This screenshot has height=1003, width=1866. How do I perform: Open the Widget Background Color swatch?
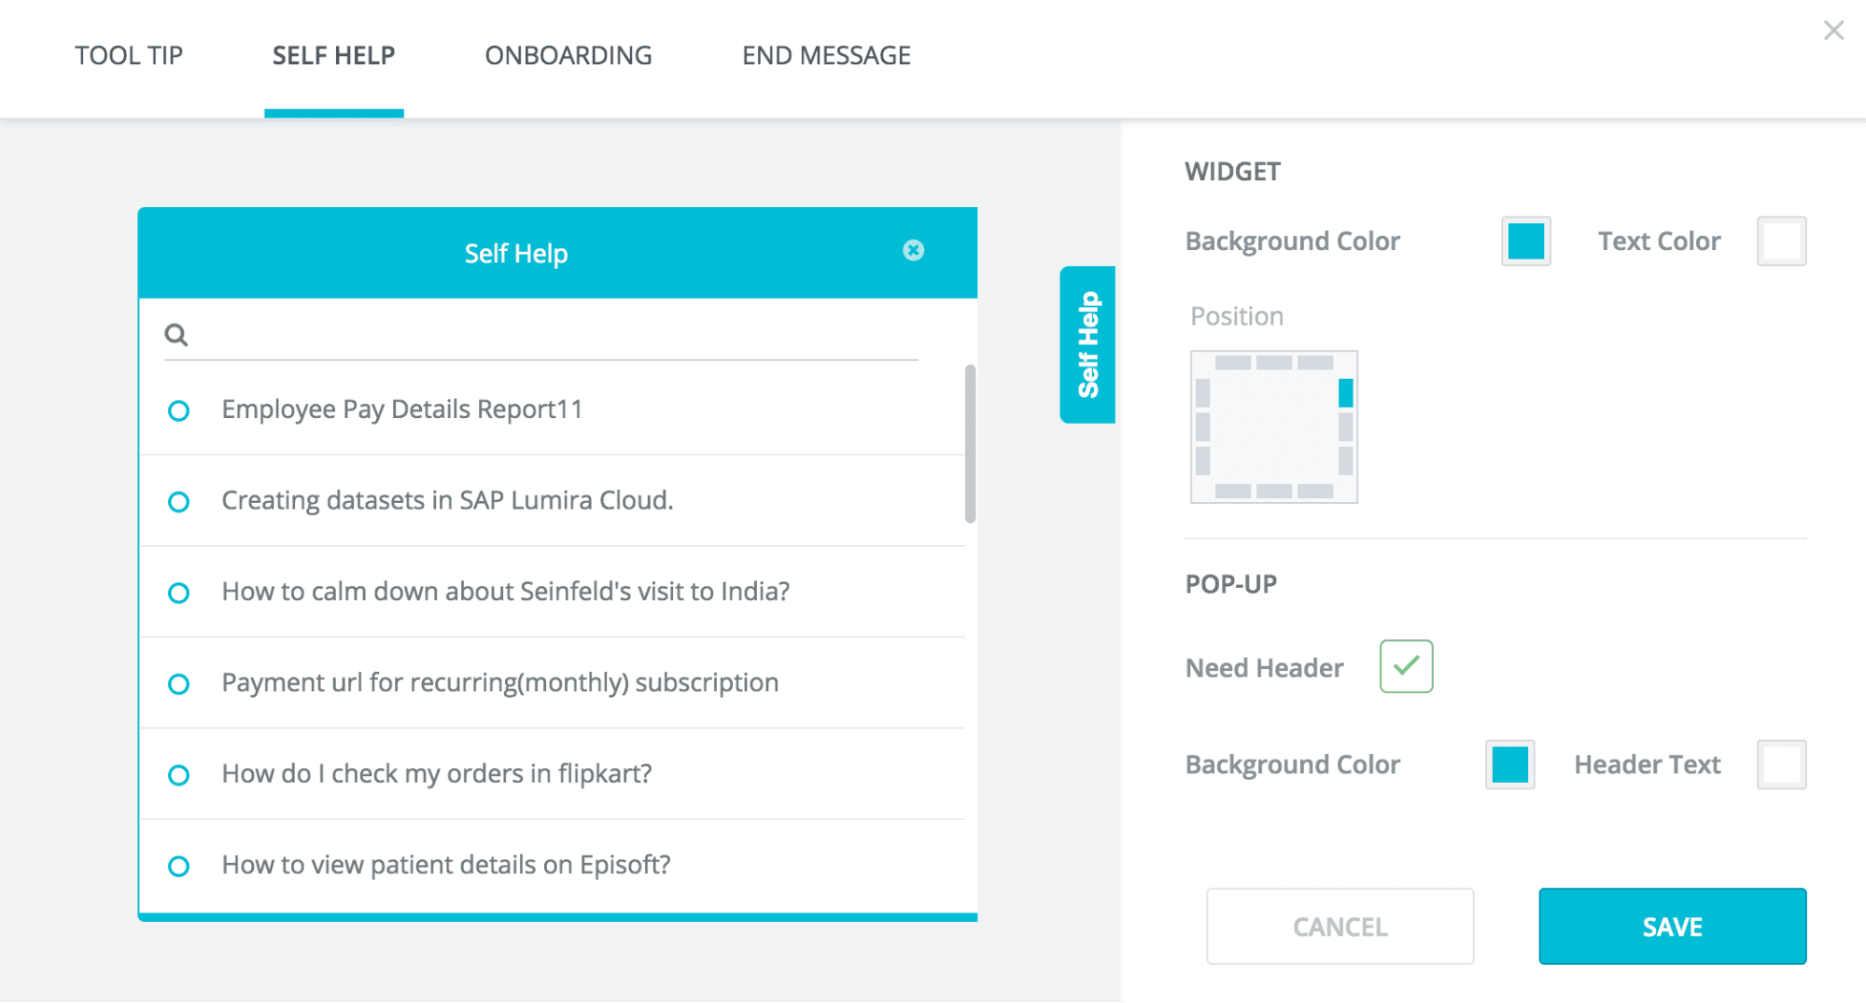pyautogui.click(x=1526, y=241)
